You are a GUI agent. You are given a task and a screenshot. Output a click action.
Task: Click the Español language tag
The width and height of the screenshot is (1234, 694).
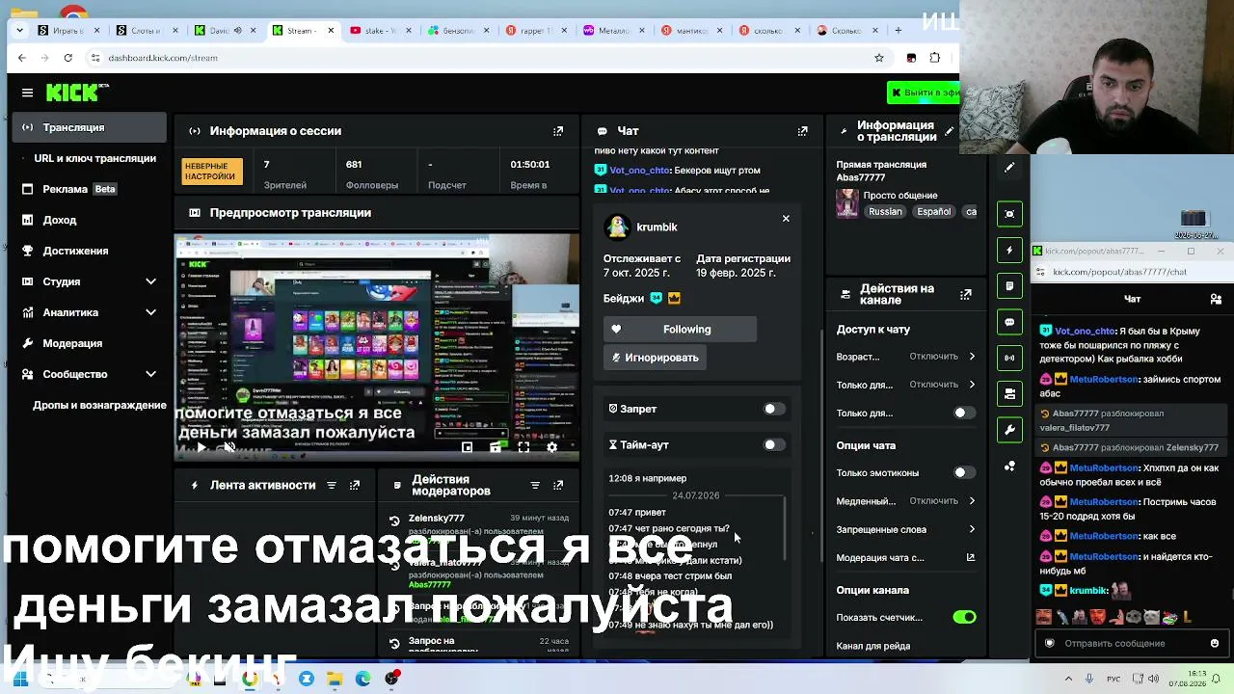pyautogui.click(x=933, y=212)
